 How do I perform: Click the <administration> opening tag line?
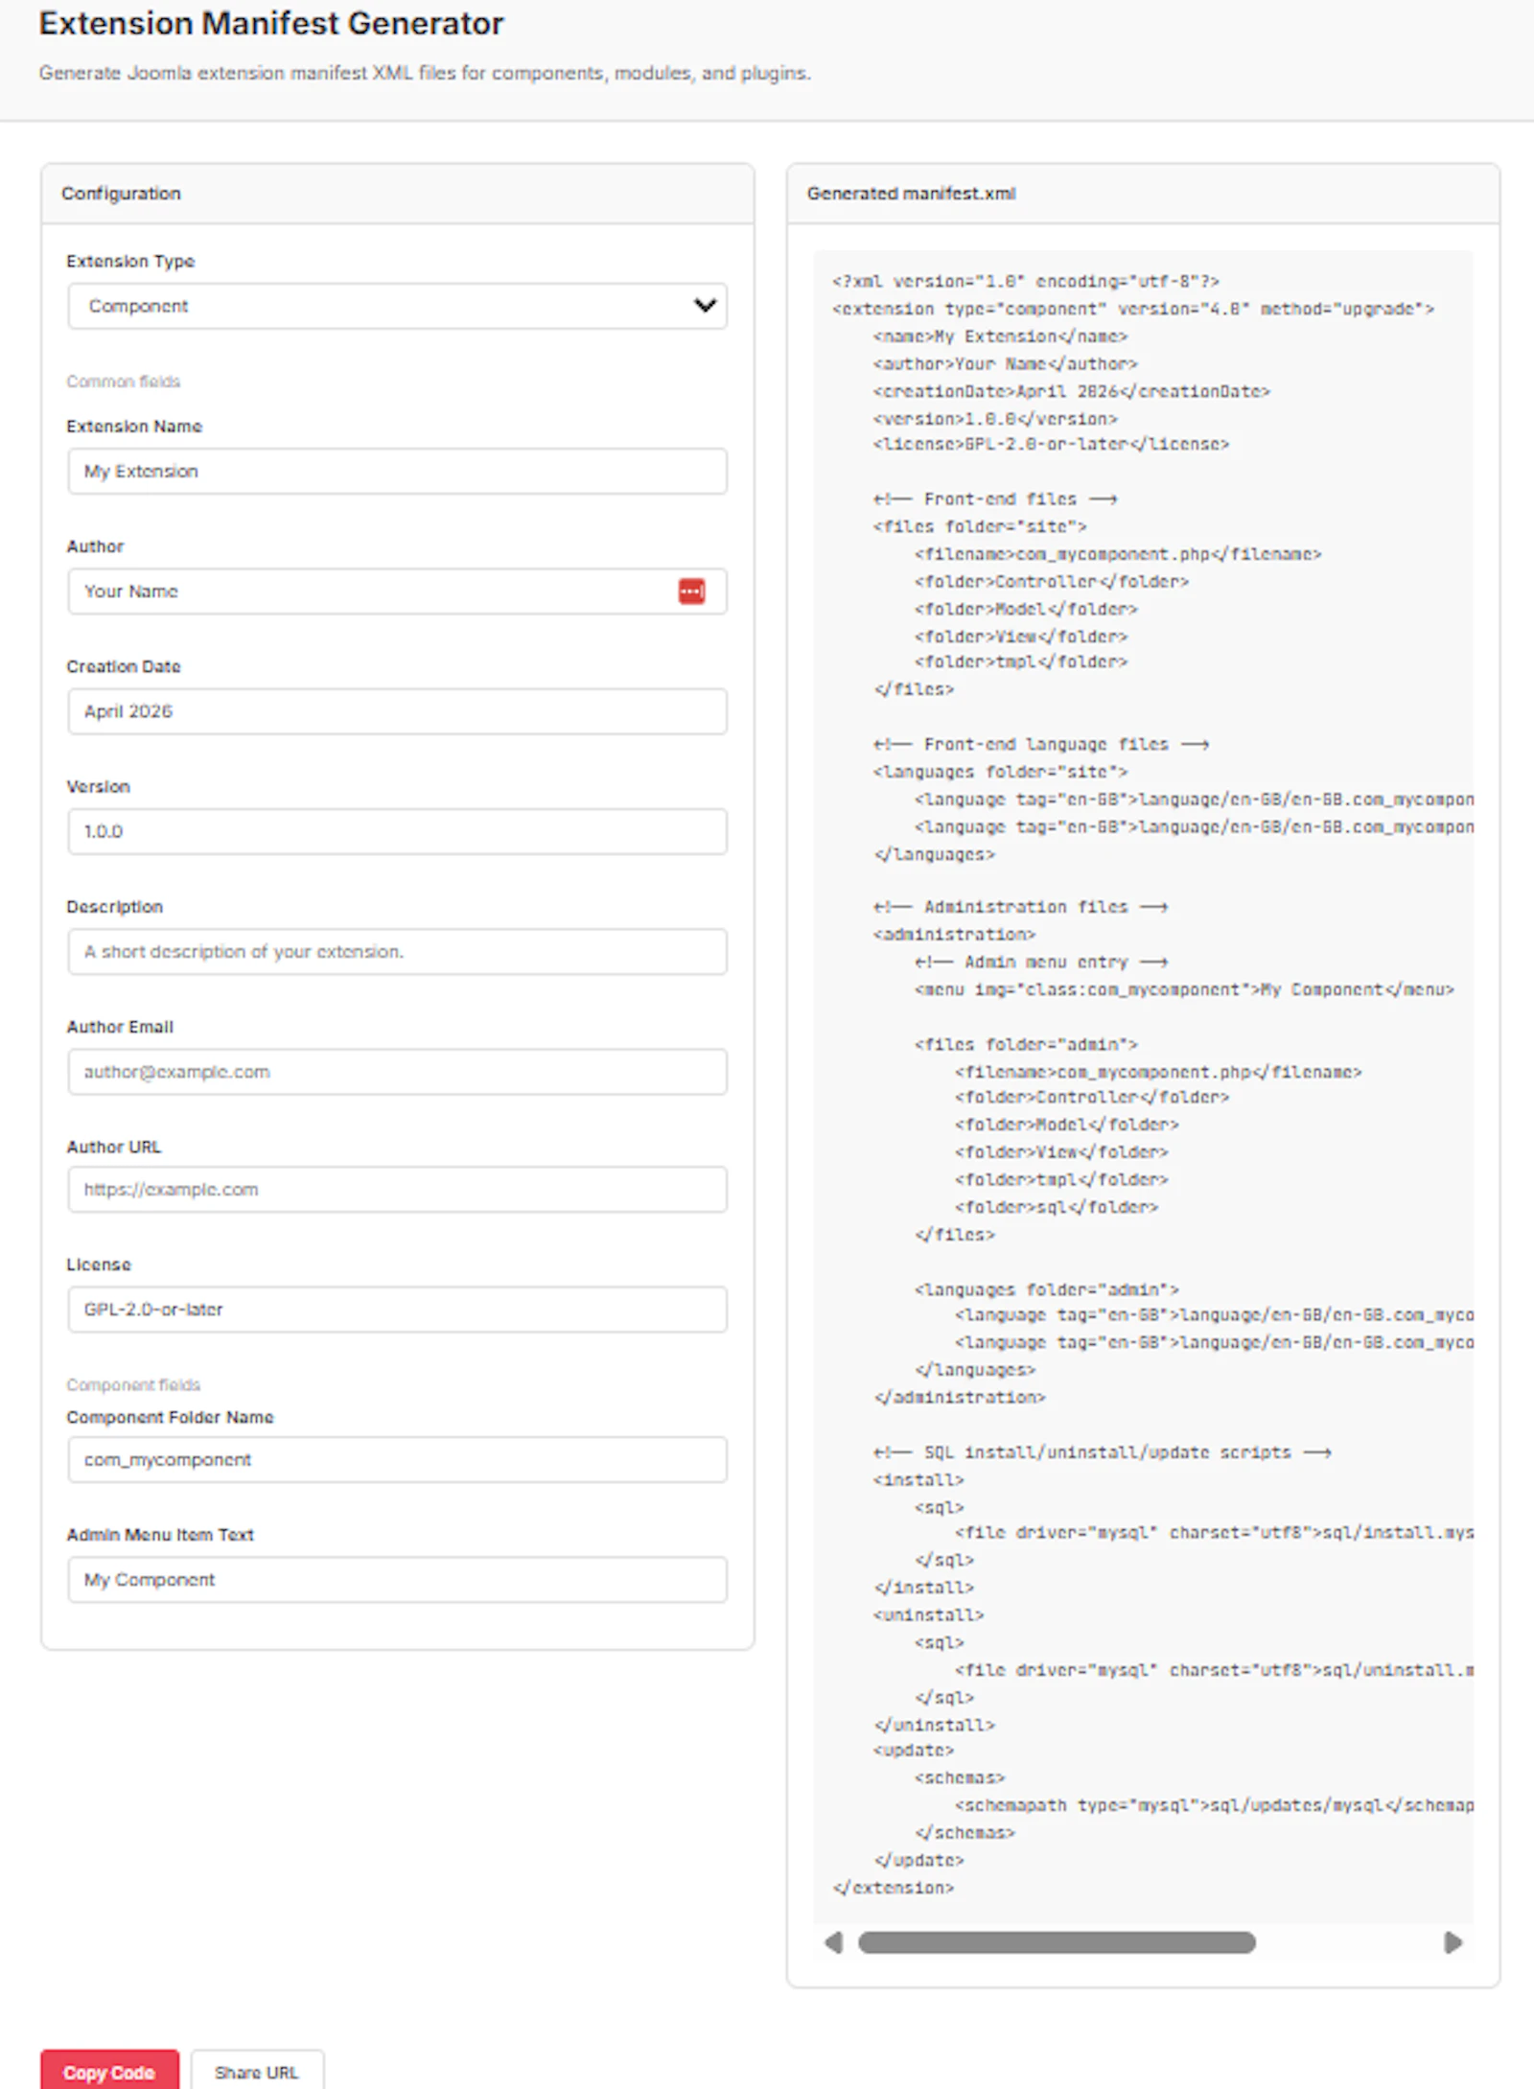(954, 934)
